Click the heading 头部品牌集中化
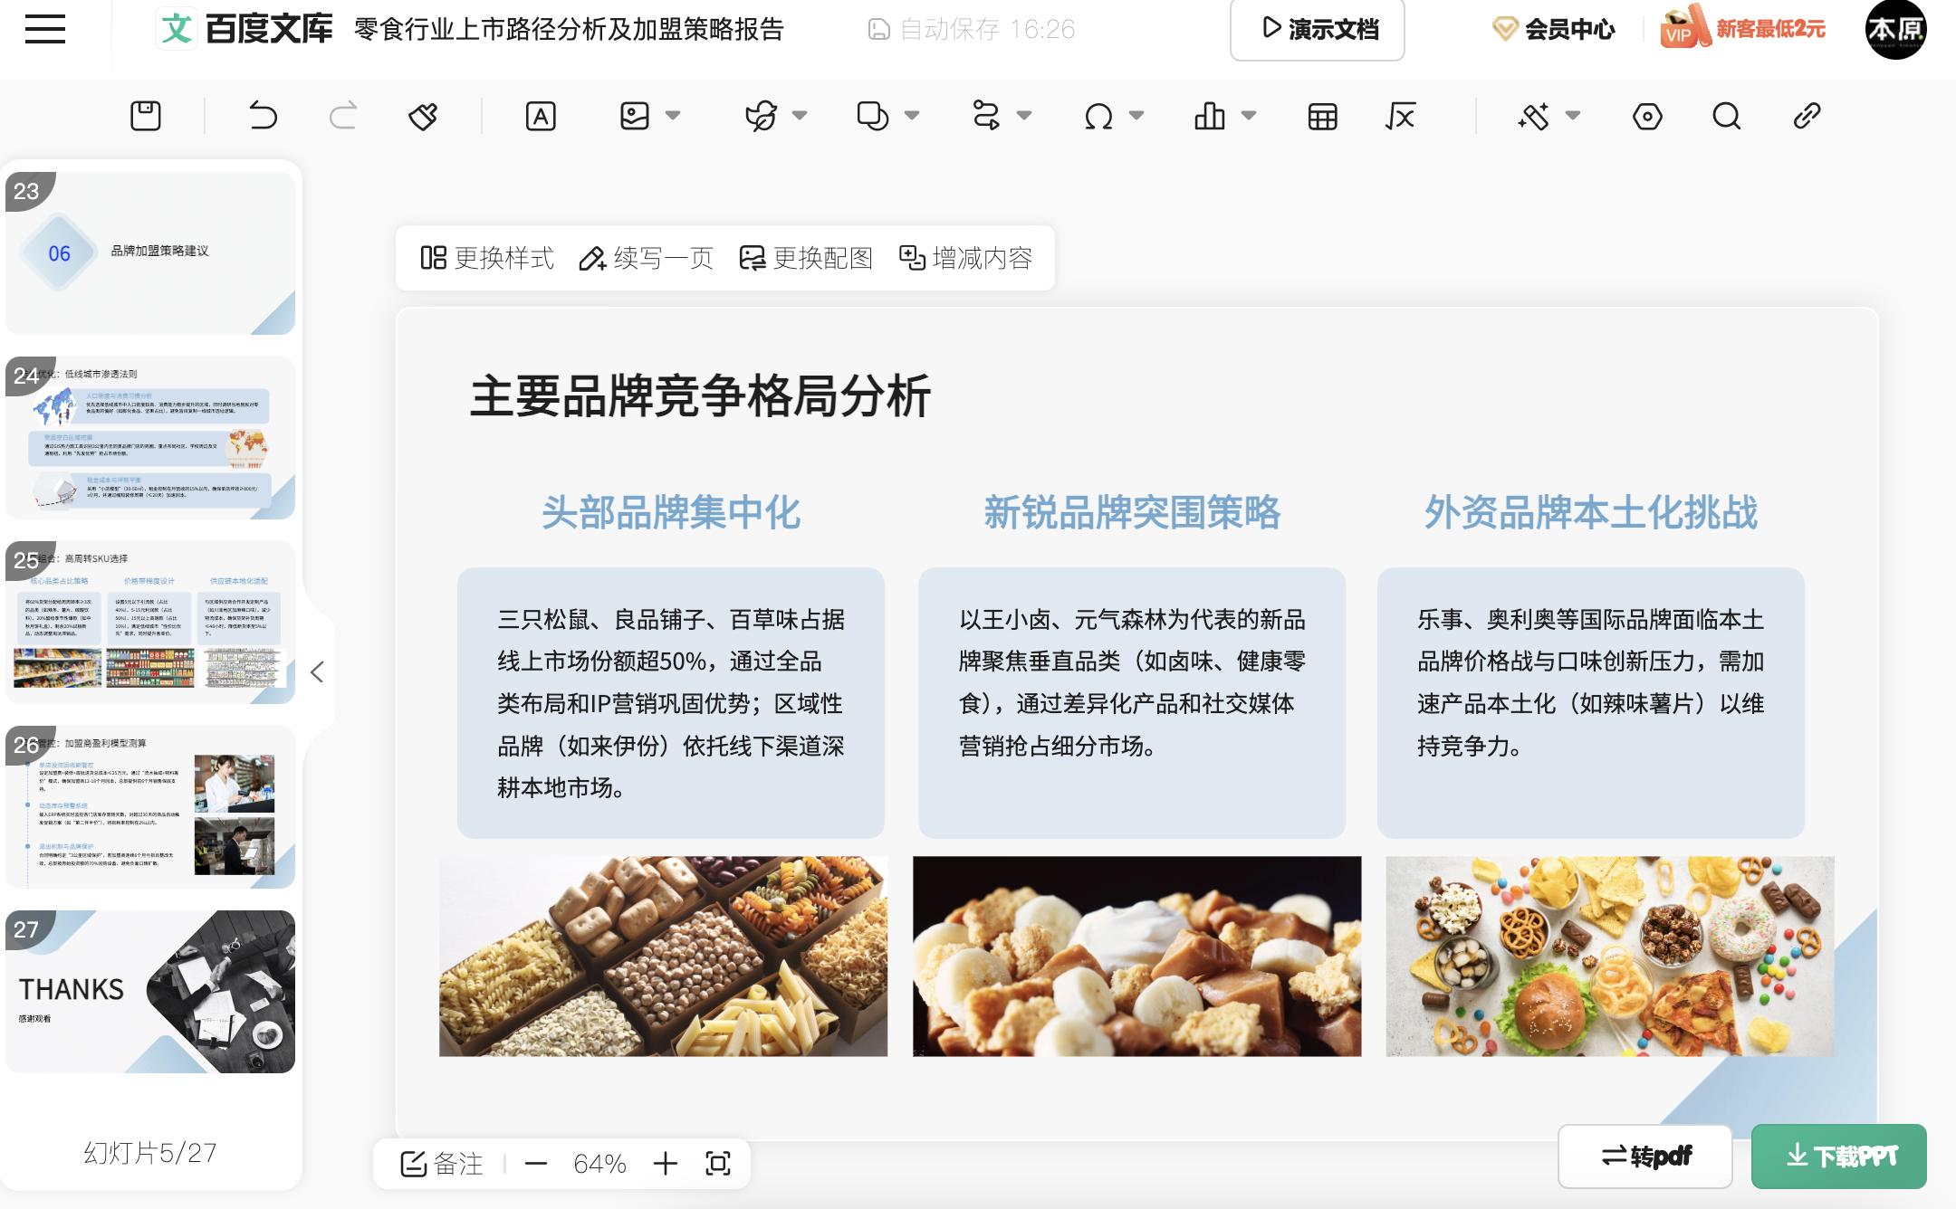Viewport: 1956px width, 1209px height. (670, 512)
